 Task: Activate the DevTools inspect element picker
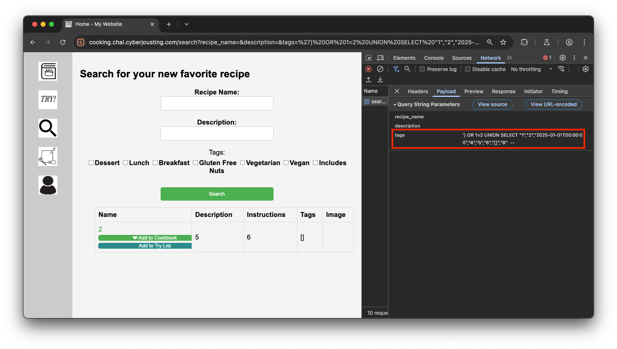point(369,58)
